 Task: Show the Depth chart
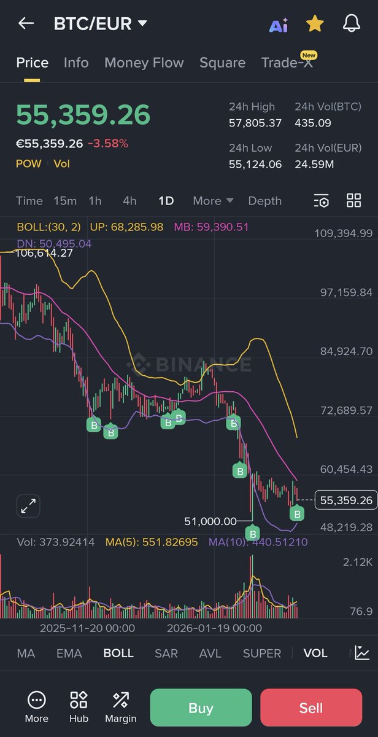coord(265,201)
